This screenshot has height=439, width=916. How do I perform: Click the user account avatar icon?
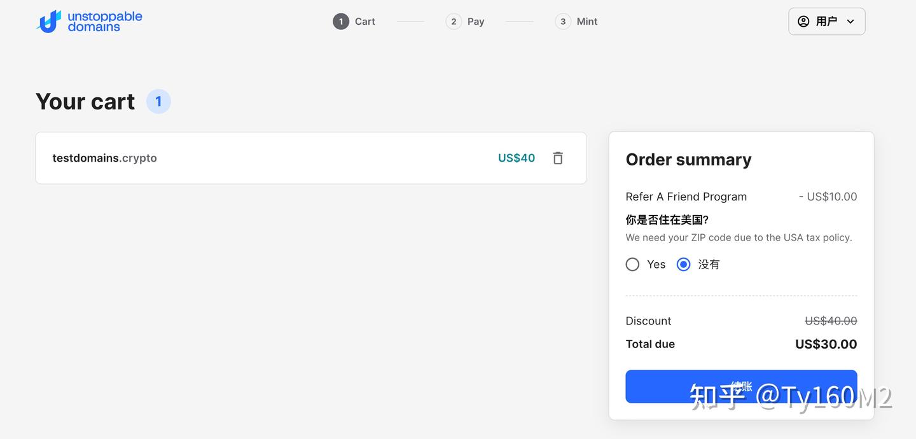click(x=803, y=22)
